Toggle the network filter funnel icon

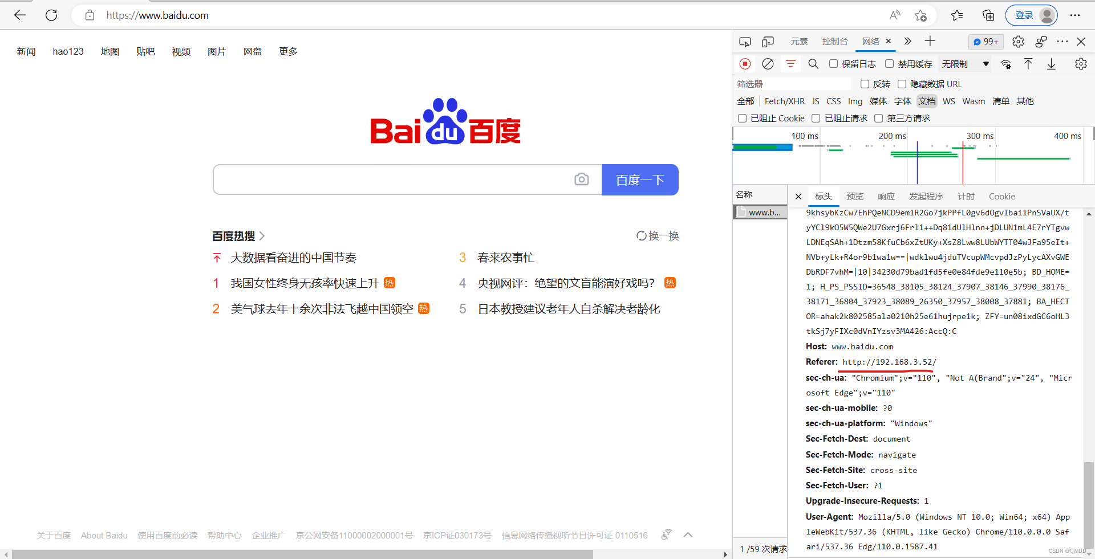[x=790, y=64]
